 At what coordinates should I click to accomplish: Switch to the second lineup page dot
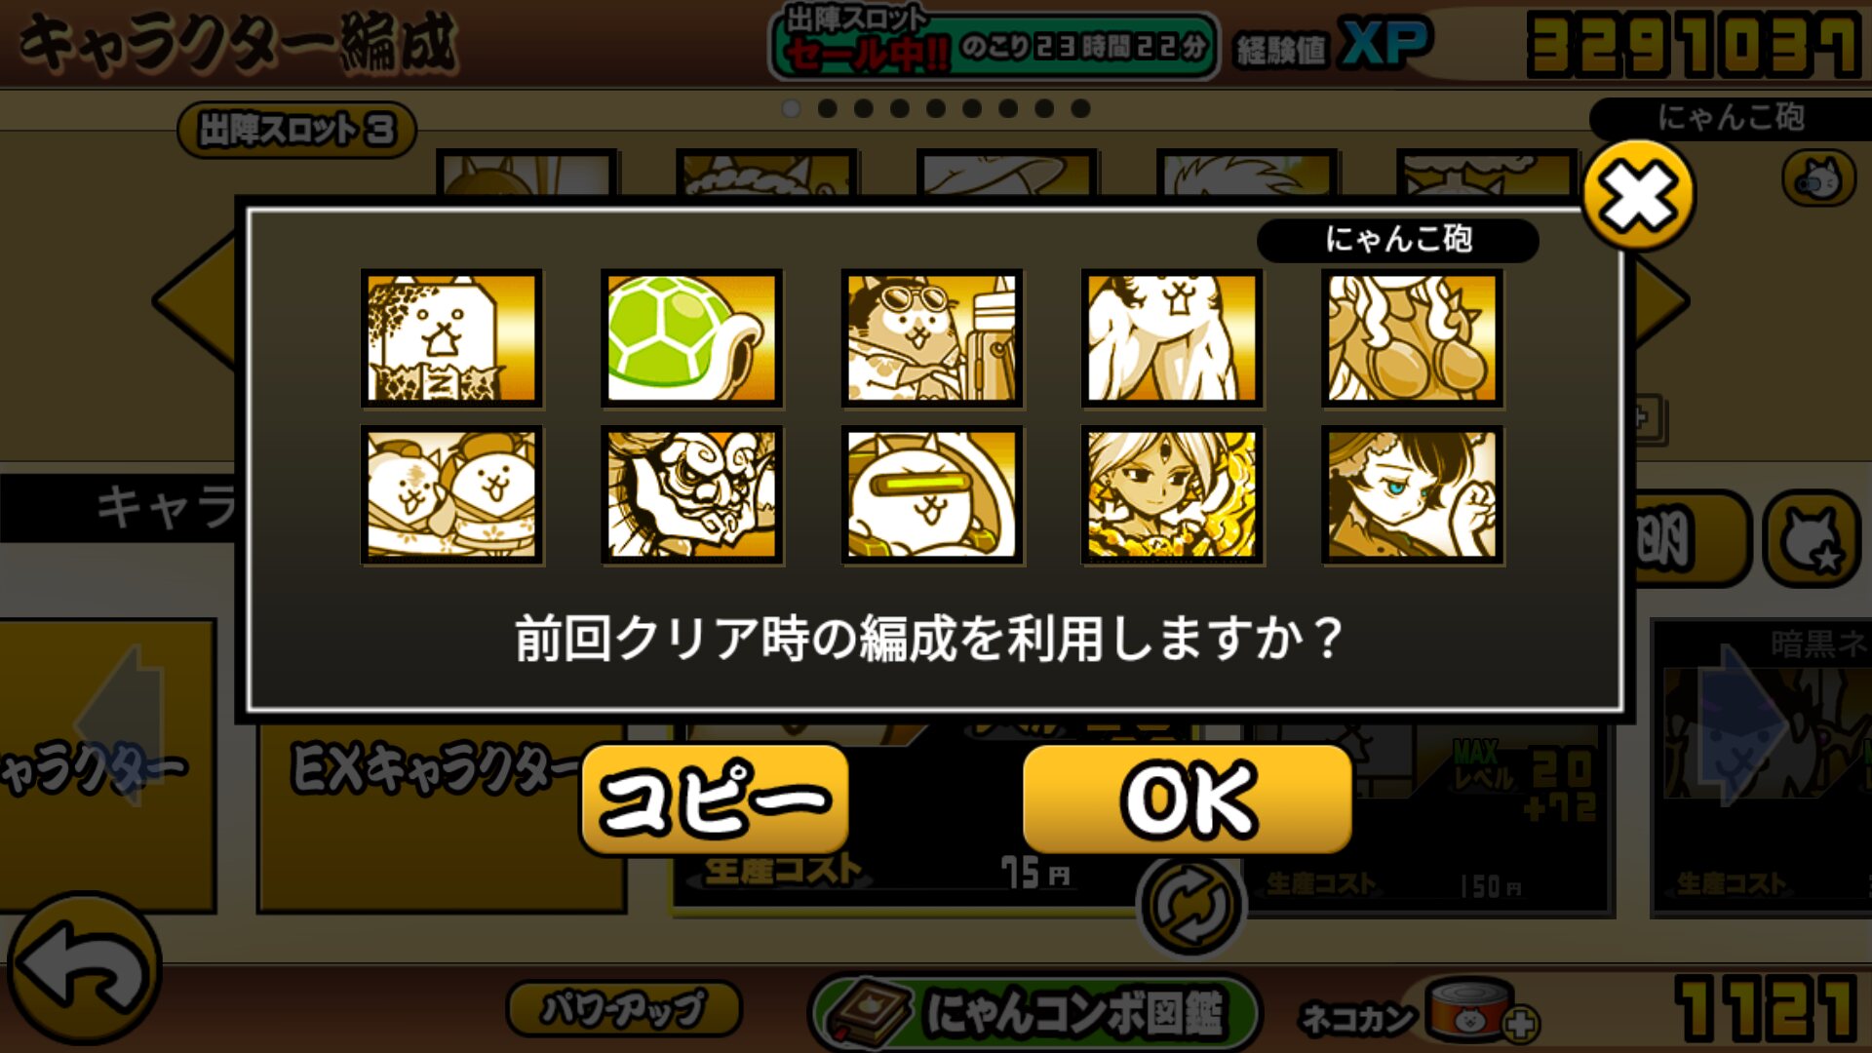coord(828,108)
